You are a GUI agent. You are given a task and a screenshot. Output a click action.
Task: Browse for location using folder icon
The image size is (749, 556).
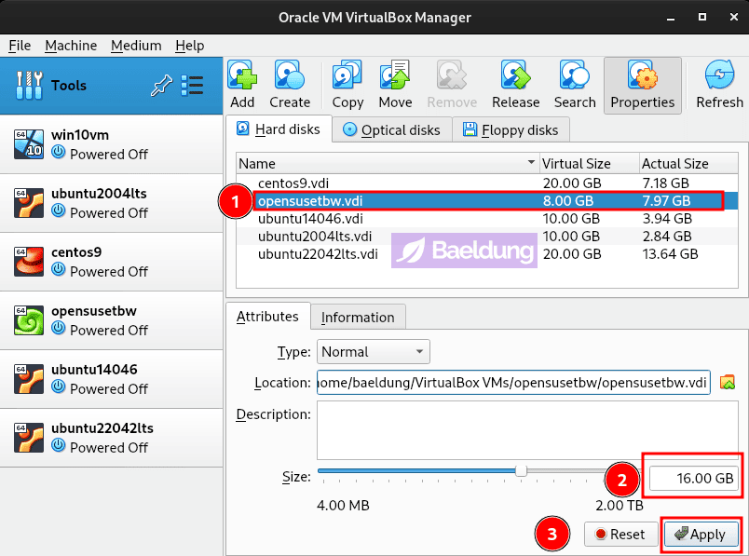coord(728,383)
